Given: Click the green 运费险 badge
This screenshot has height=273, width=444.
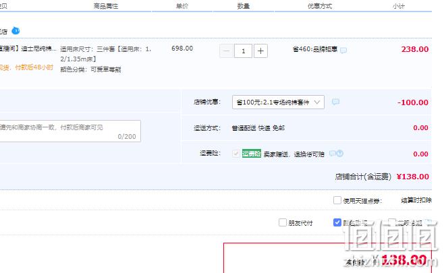Looking at the screenshot, I should (252, 154).
